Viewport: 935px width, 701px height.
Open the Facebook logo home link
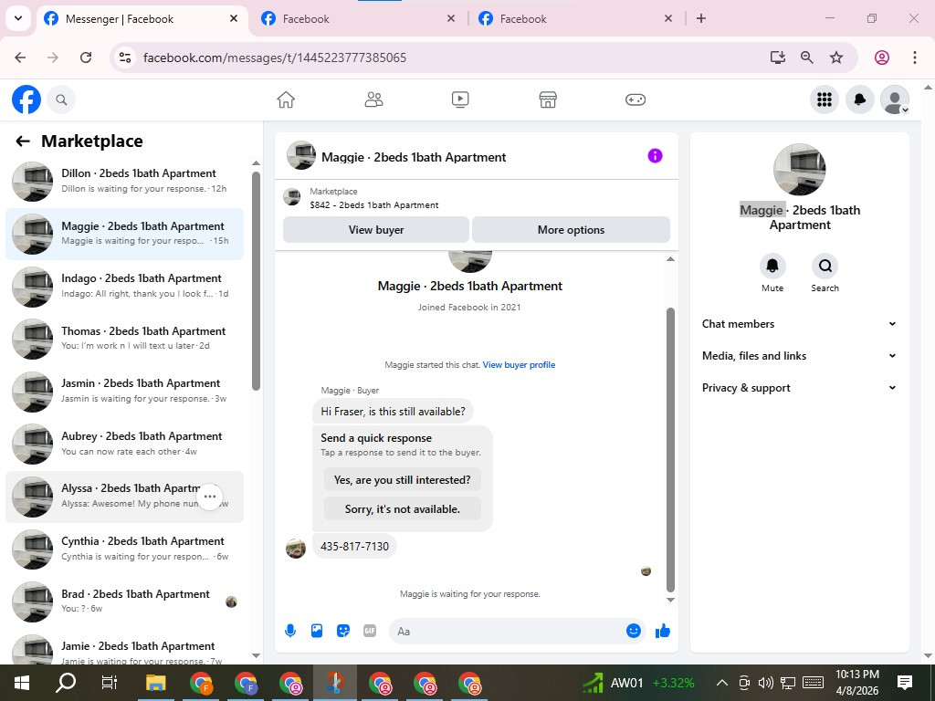(26, 99)
